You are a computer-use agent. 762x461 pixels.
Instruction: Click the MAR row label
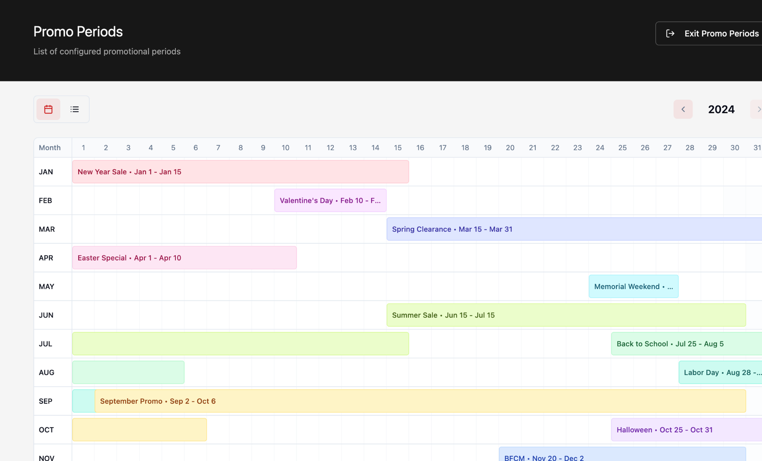click(x=47, y=229)
